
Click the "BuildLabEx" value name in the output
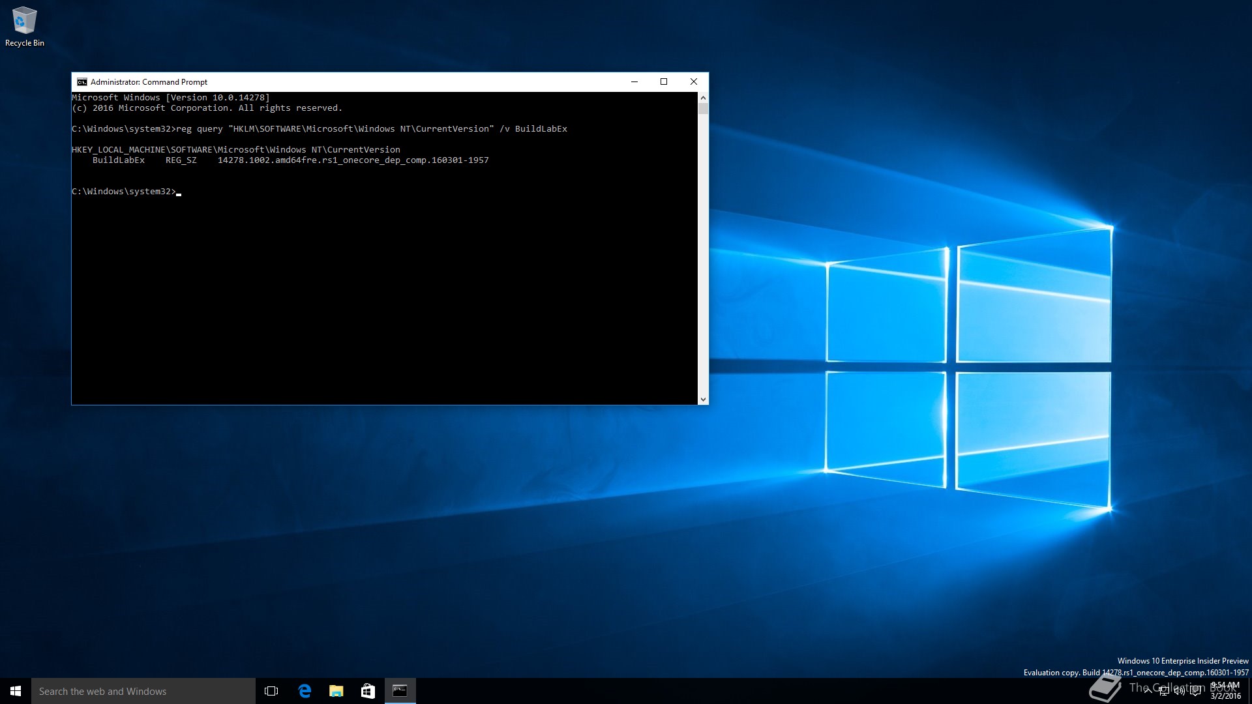pos(119,160)
